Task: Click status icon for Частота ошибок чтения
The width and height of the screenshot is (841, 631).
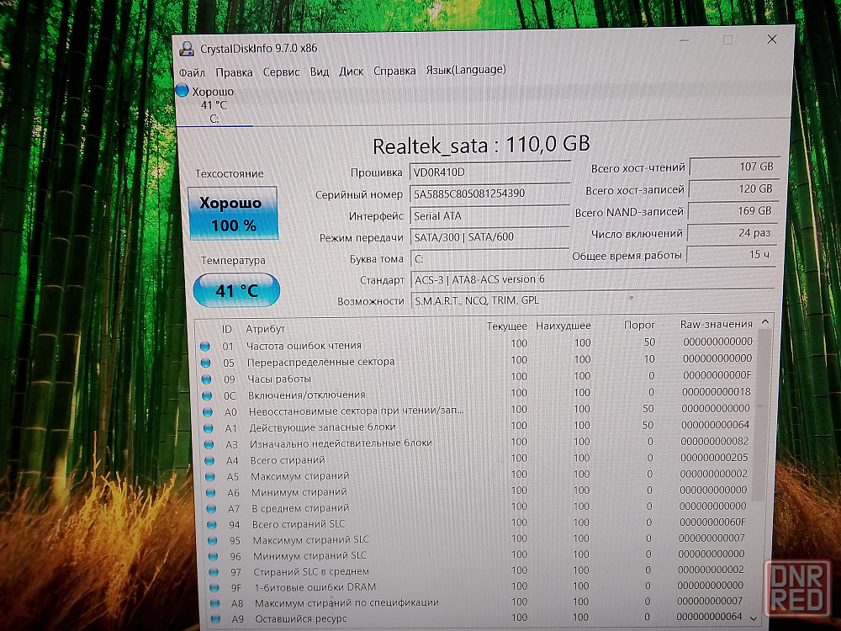Action: (x=204, y=345)
